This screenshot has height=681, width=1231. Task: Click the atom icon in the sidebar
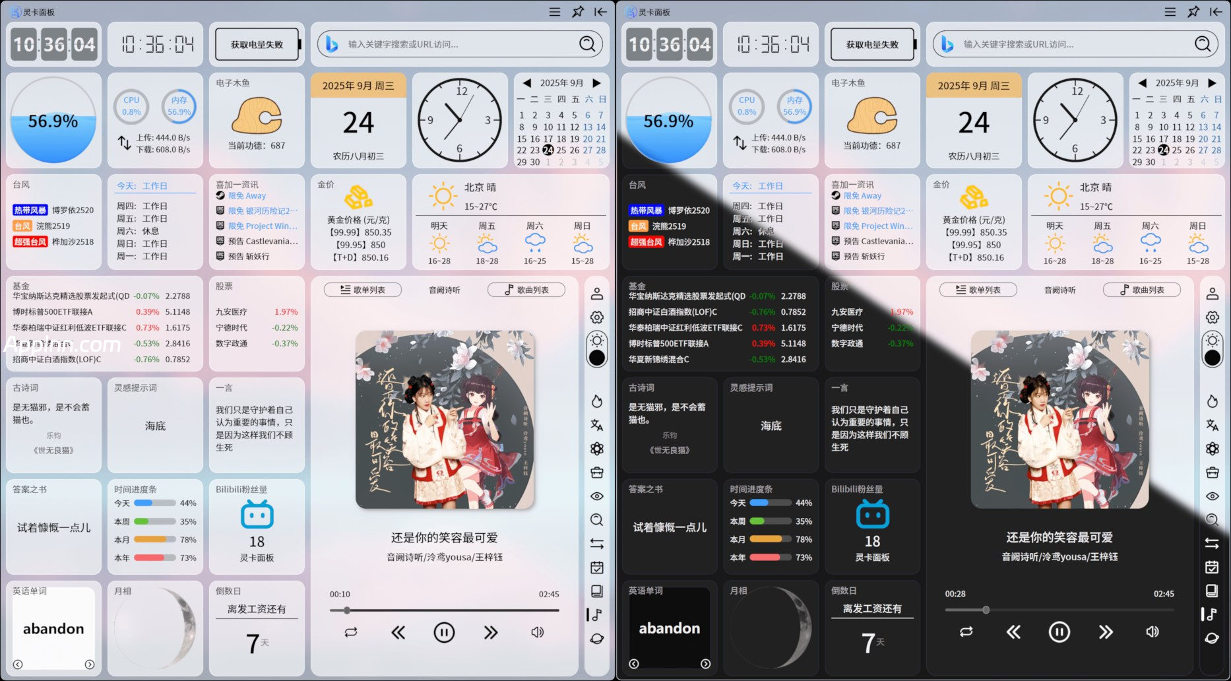pos(597,449)
